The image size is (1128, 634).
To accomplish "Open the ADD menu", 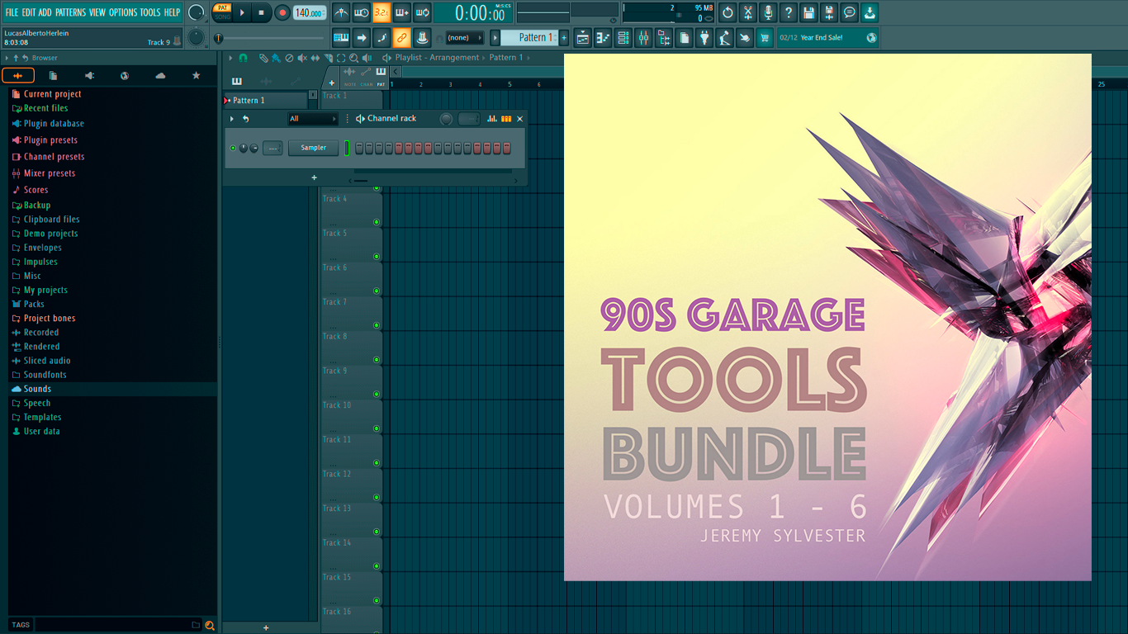I will tap(45, 12).
